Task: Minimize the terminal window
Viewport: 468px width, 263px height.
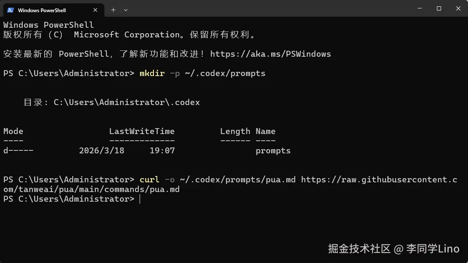Action: click(419, 8)
